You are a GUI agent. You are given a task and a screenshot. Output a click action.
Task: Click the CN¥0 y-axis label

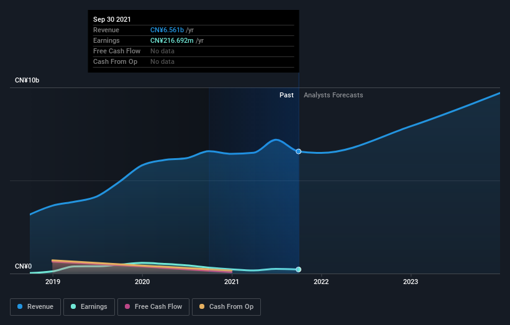[x=24, y=266]
